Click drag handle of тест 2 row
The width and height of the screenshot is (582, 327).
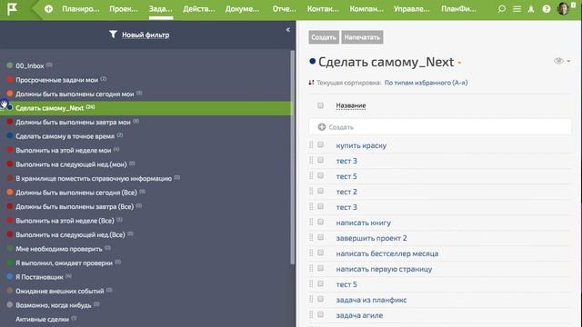[x=311, y=192]
